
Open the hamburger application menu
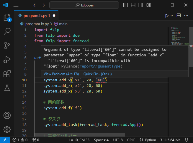(16, 5)
